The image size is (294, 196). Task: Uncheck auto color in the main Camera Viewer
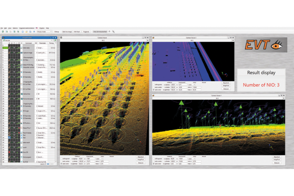62,164
